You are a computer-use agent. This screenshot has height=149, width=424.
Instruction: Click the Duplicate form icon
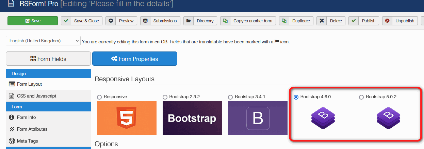pyautogui.click(x=284, y=21)
